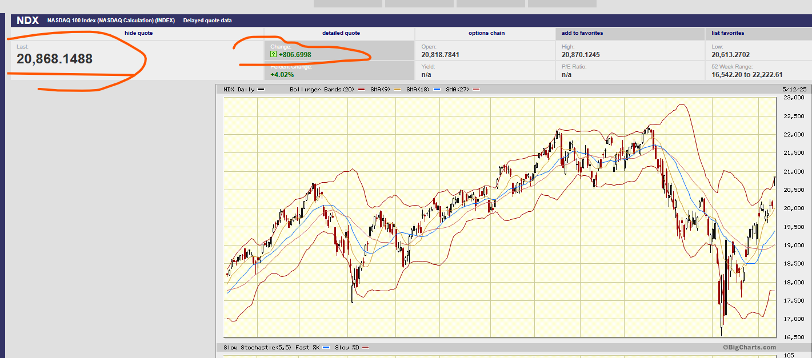This screenshot has width=812, height=358.
Task: Click the BigCharts.com watermark on chart
Action: [x=749, y=347]
